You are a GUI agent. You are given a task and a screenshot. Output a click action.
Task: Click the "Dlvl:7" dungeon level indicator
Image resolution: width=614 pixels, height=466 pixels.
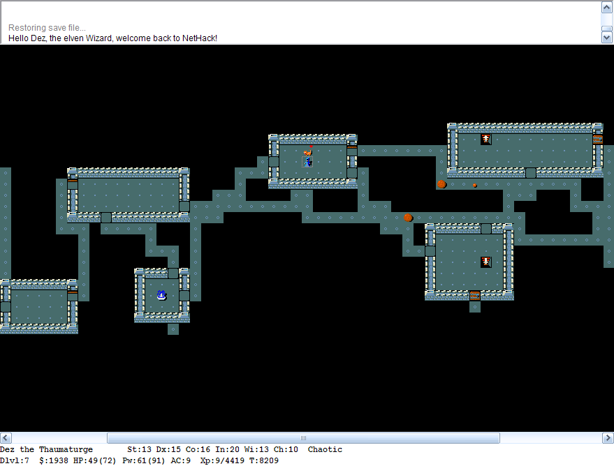pos(15,460)
